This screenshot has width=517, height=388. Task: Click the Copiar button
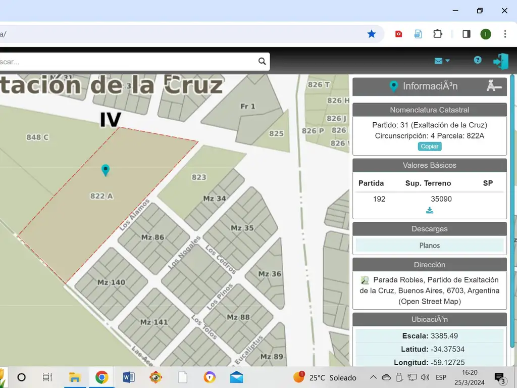click(430, 146)
